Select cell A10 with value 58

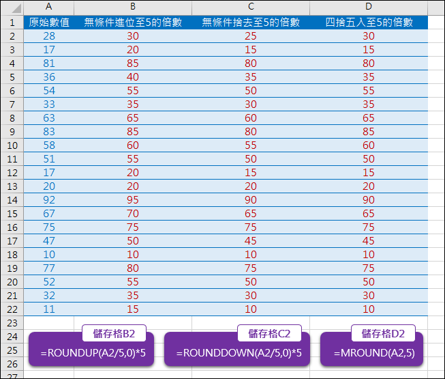click(49, 145)
